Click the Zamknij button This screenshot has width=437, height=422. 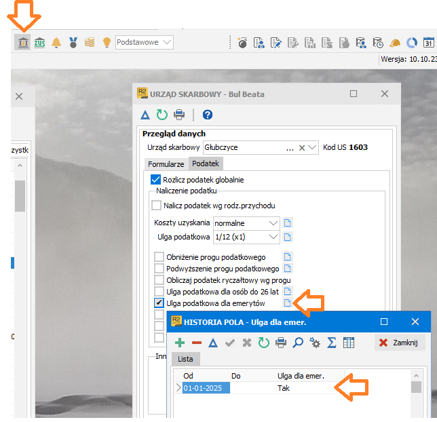click(x=400, y=343)
